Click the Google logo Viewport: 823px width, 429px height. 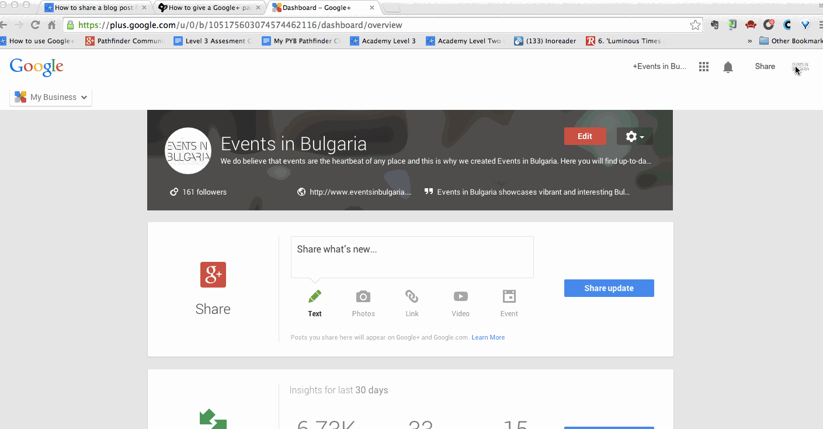pos(36,67)
